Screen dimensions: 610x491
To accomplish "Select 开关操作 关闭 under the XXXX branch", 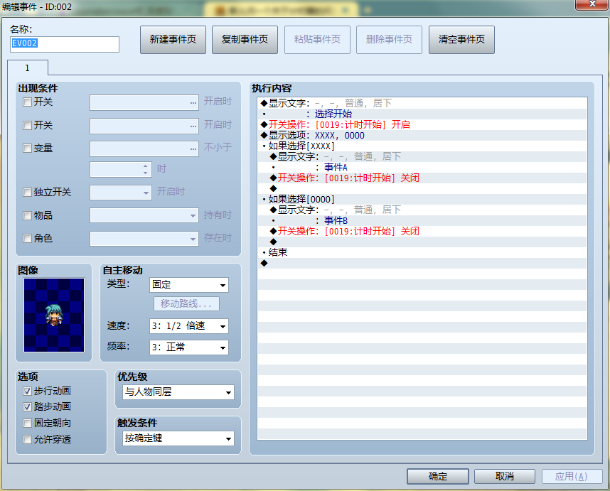I will click(x=422, y=178).
